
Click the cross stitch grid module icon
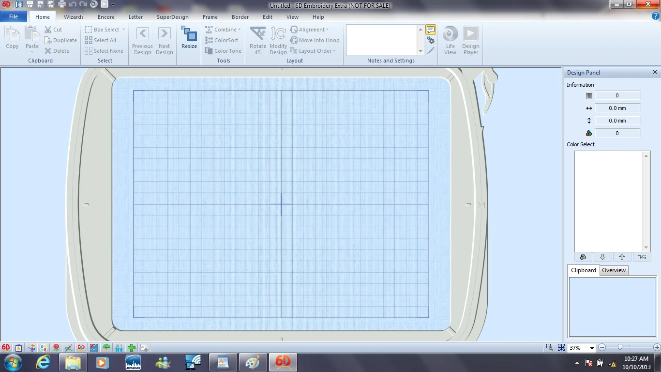pyautogui.click(x=94, y=348)
